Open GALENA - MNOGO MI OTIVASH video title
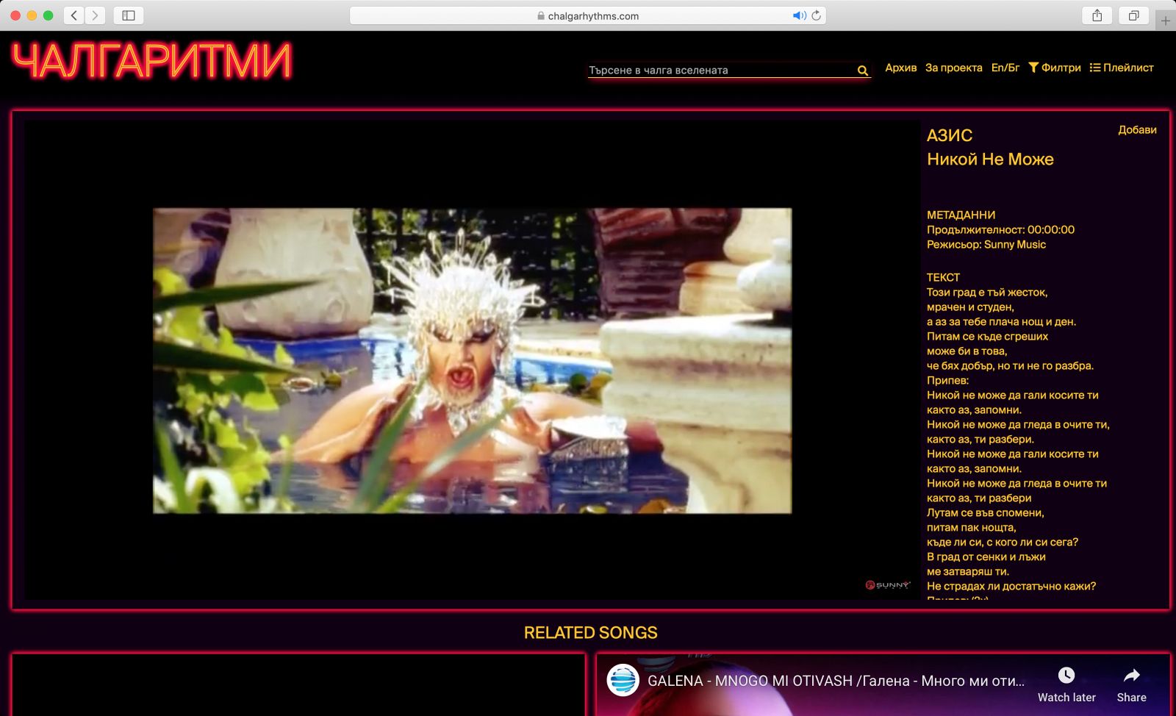 (836, 681)
